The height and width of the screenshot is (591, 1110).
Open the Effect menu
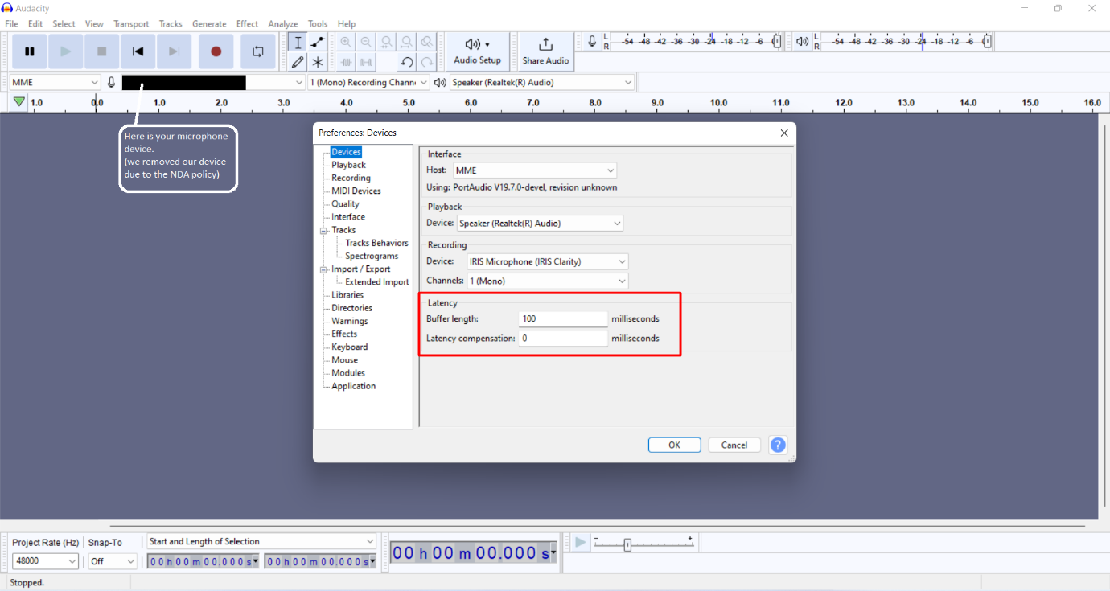(247, 24)
